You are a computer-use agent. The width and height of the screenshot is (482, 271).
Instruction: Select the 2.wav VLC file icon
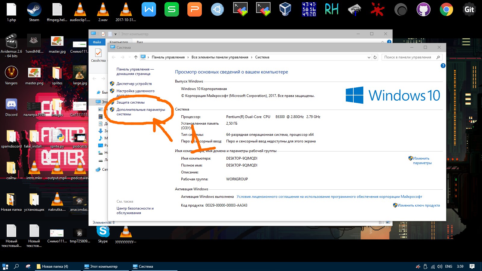103,12
